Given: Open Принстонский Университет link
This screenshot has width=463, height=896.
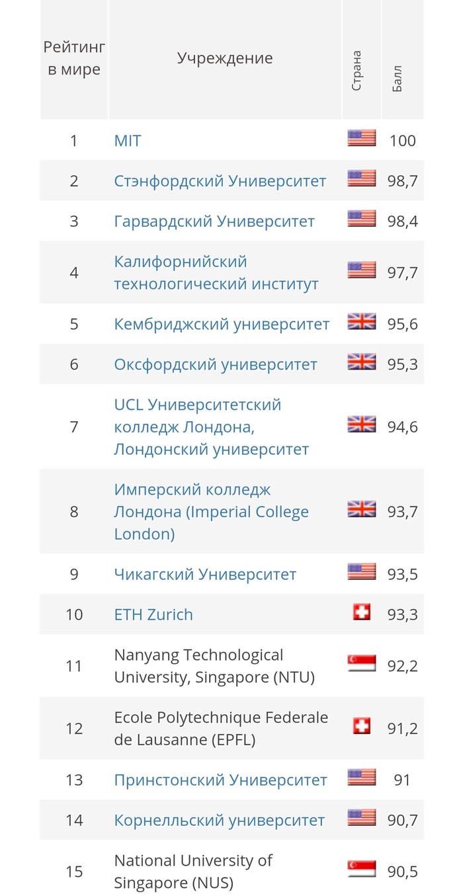Looking at the screenshot, I should [x=220, y=780].
